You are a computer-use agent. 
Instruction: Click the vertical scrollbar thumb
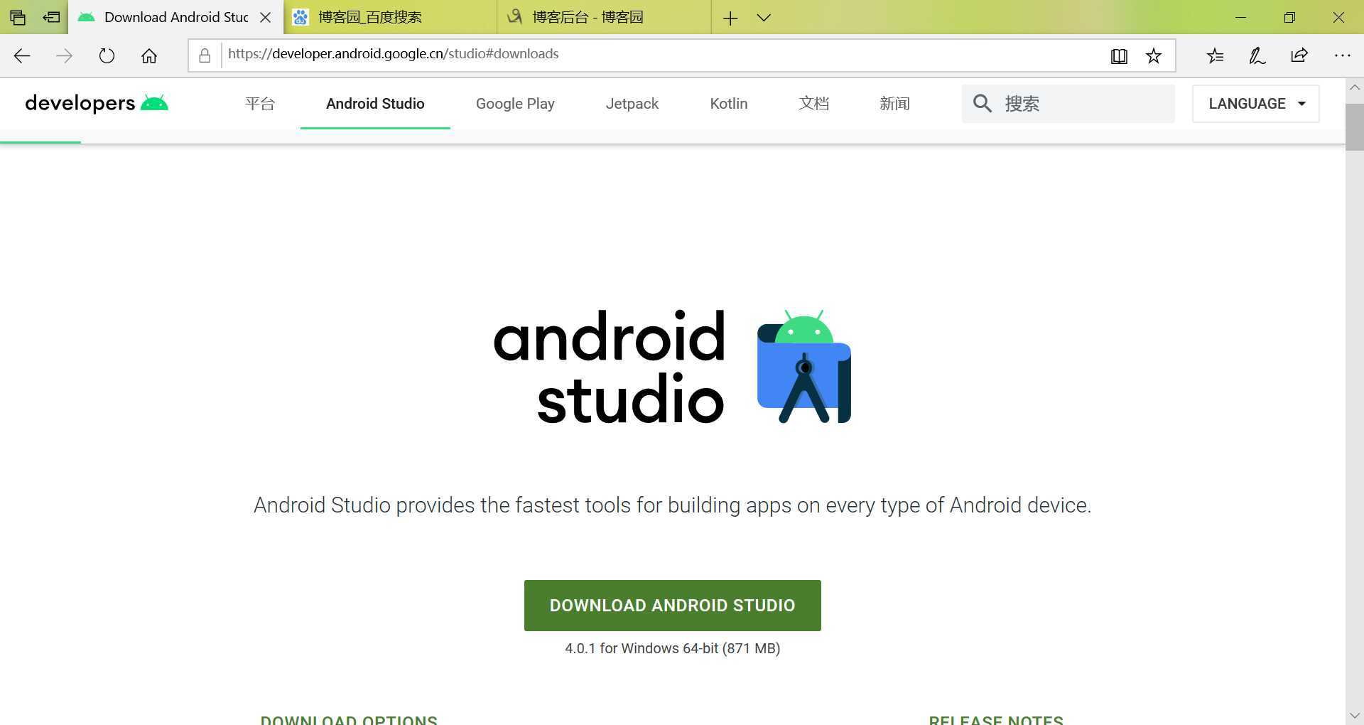pyautogui.click(x=1354, y=127)
